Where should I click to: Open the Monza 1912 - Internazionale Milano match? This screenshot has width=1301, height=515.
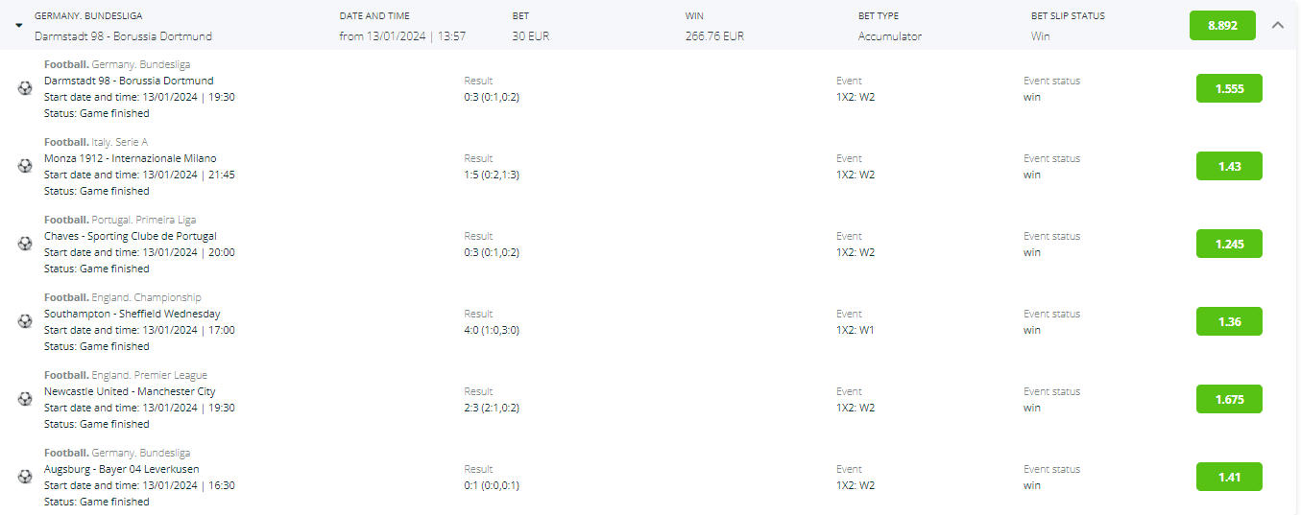click(131, 158)
